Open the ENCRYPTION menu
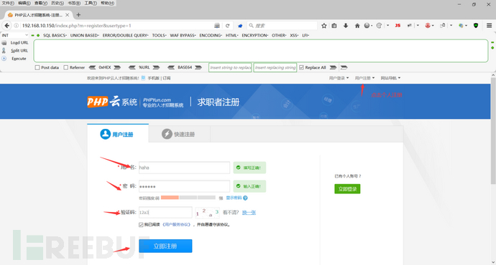This screenshot has width=496, height=265. [255, 35]
